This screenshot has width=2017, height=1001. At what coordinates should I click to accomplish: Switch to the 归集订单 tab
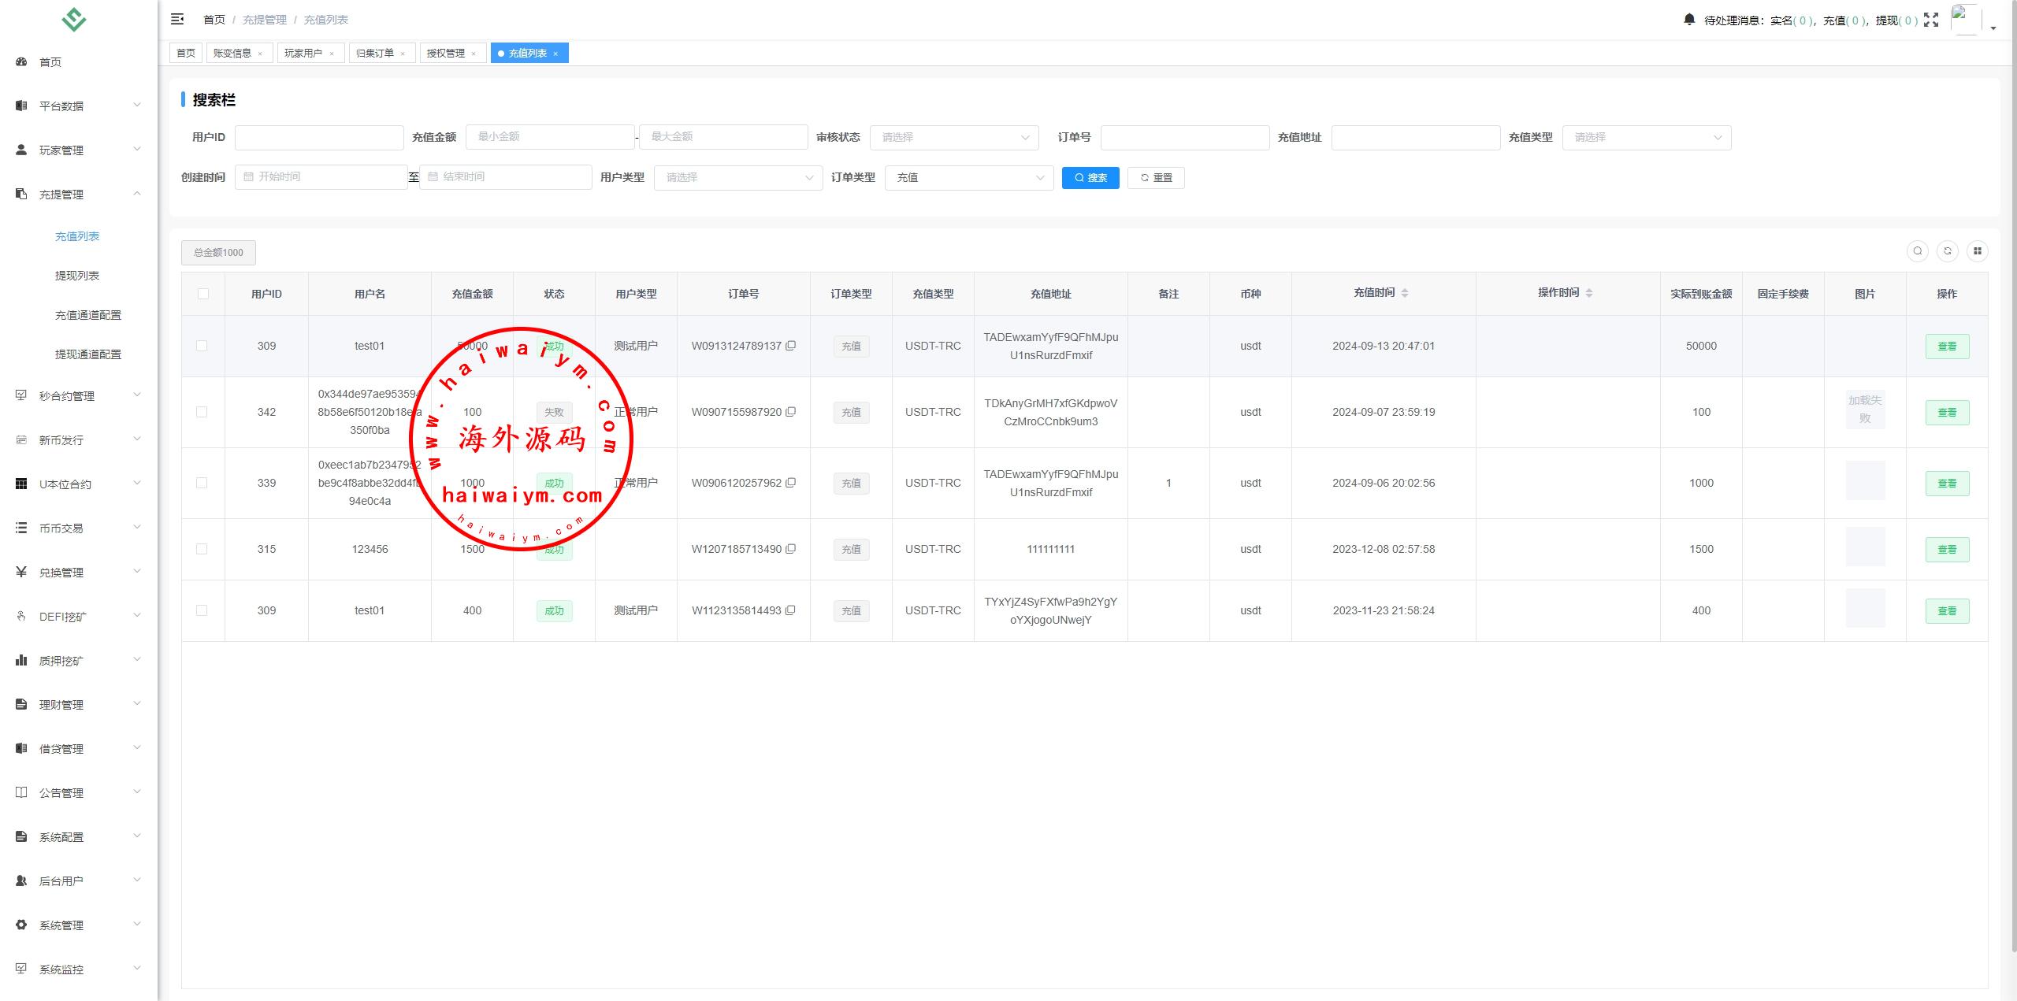tap(375, 53)
